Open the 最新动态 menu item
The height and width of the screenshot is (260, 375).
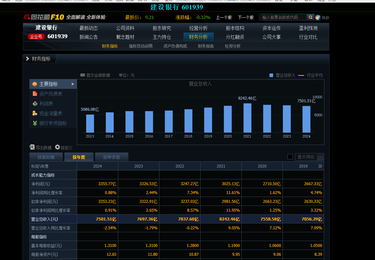tap(89, 28)
